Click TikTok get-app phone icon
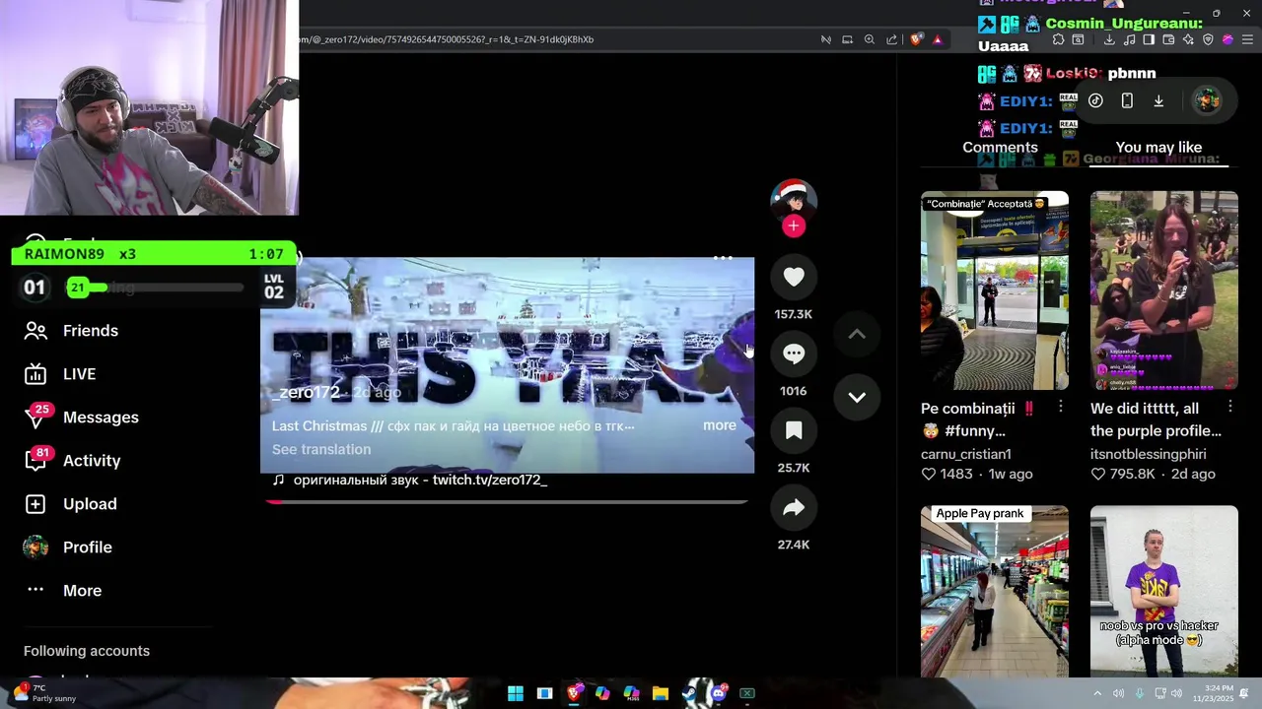Image resolution: width=1262 pixels, height=709 pixels. (x=1127, y=100)
